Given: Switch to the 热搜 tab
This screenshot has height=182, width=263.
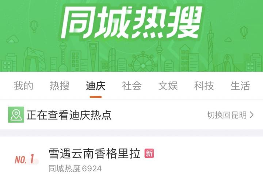Looking at the screenshot, I should pos(60,86).
